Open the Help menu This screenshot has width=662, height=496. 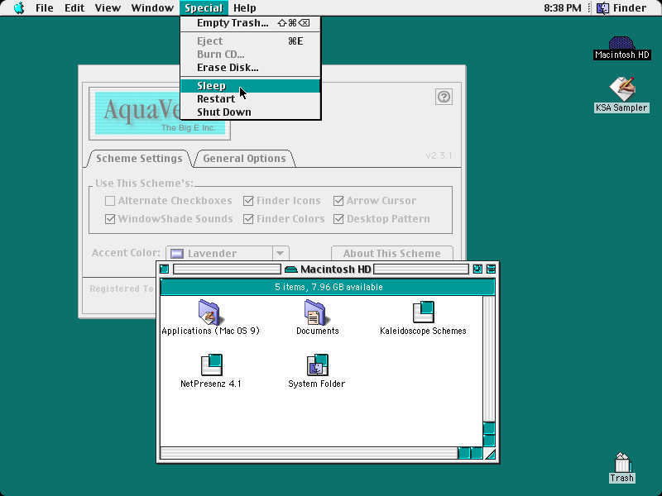tap(245, 8)
